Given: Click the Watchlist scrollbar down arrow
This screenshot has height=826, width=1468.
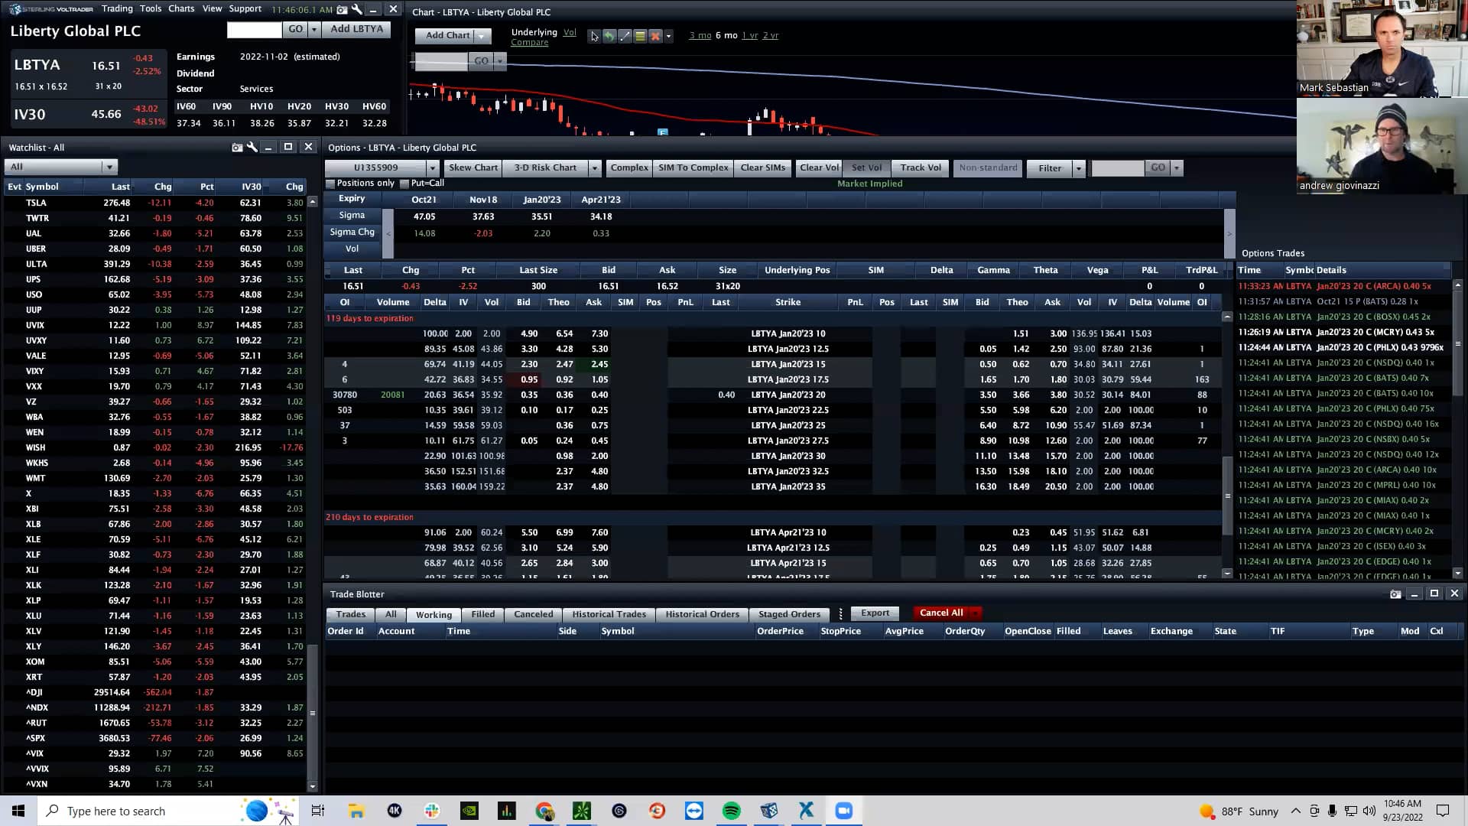Looking at the screenshot, I should (312, 785).
